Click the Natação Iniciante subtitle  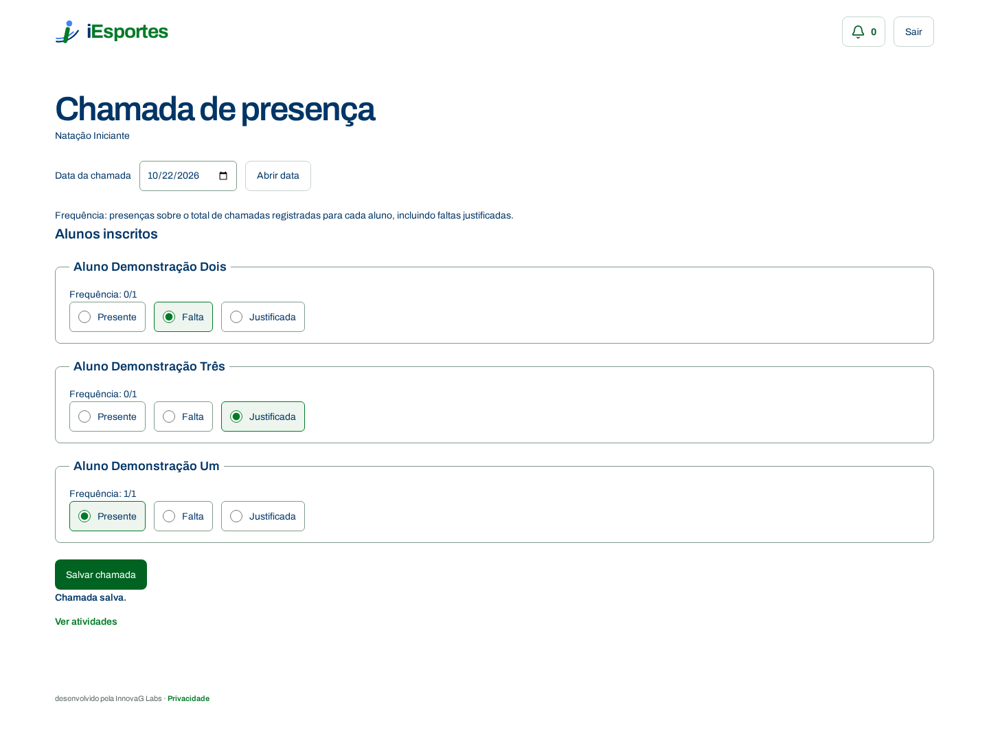coord(92,136)
